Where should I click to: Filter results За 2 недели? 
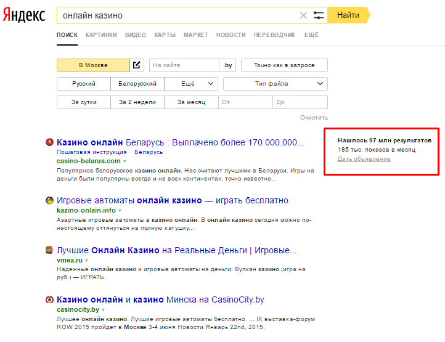[x=137, y=102]
